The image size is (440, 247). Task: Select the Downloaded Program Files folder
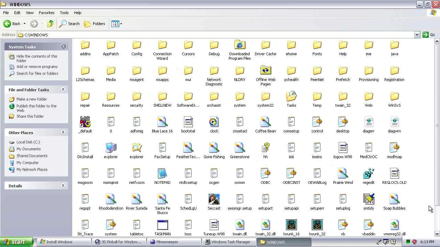(x=240, y=45)
